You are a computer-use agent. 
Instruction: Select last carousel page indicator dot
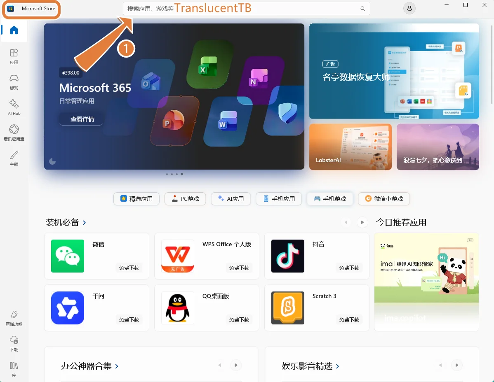(182, 174)
